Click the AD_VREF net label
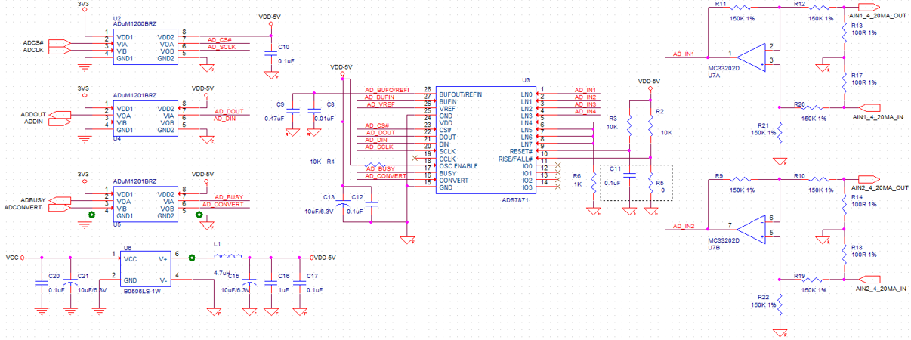The height and width of the screenshot is (340, 911). (x=379, y=104)
